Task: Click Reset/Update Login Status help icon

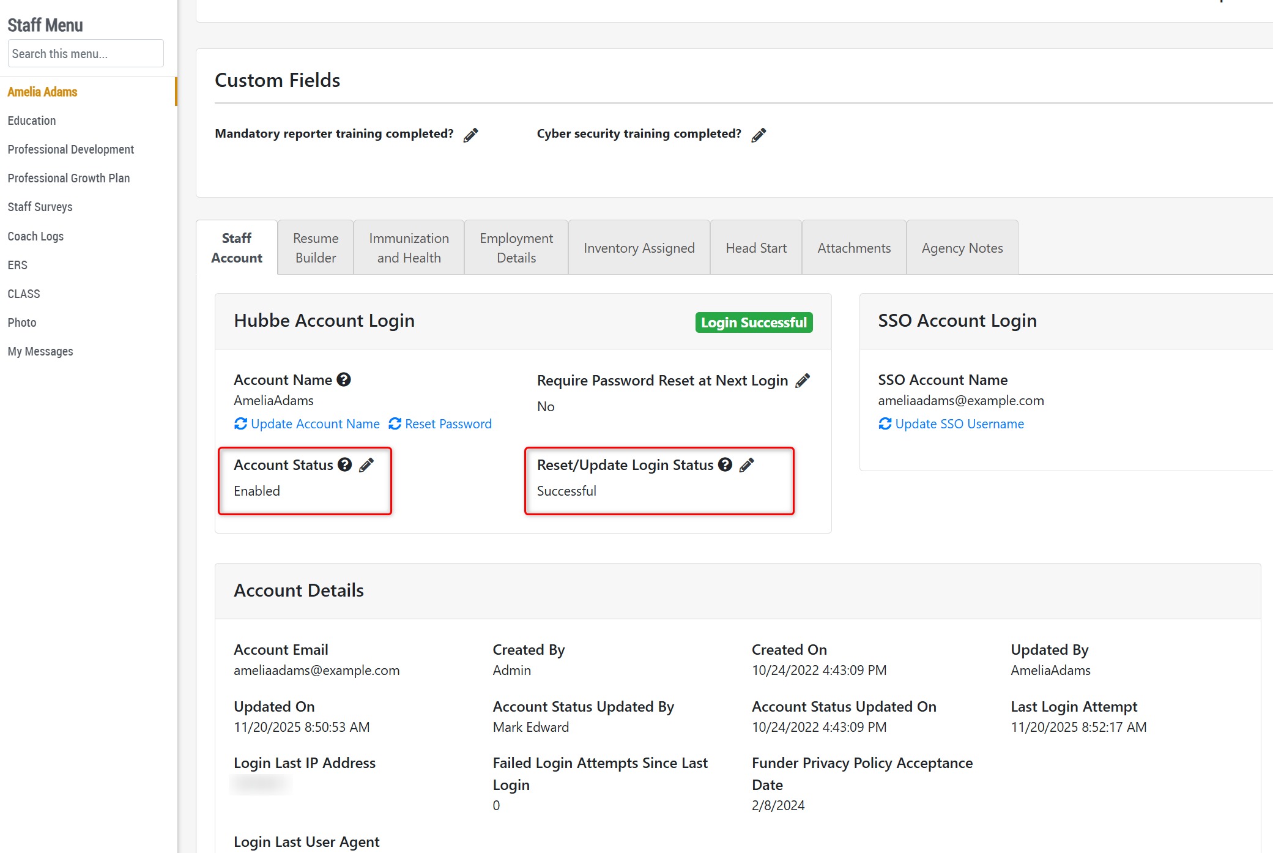Action: coord(725,464)
